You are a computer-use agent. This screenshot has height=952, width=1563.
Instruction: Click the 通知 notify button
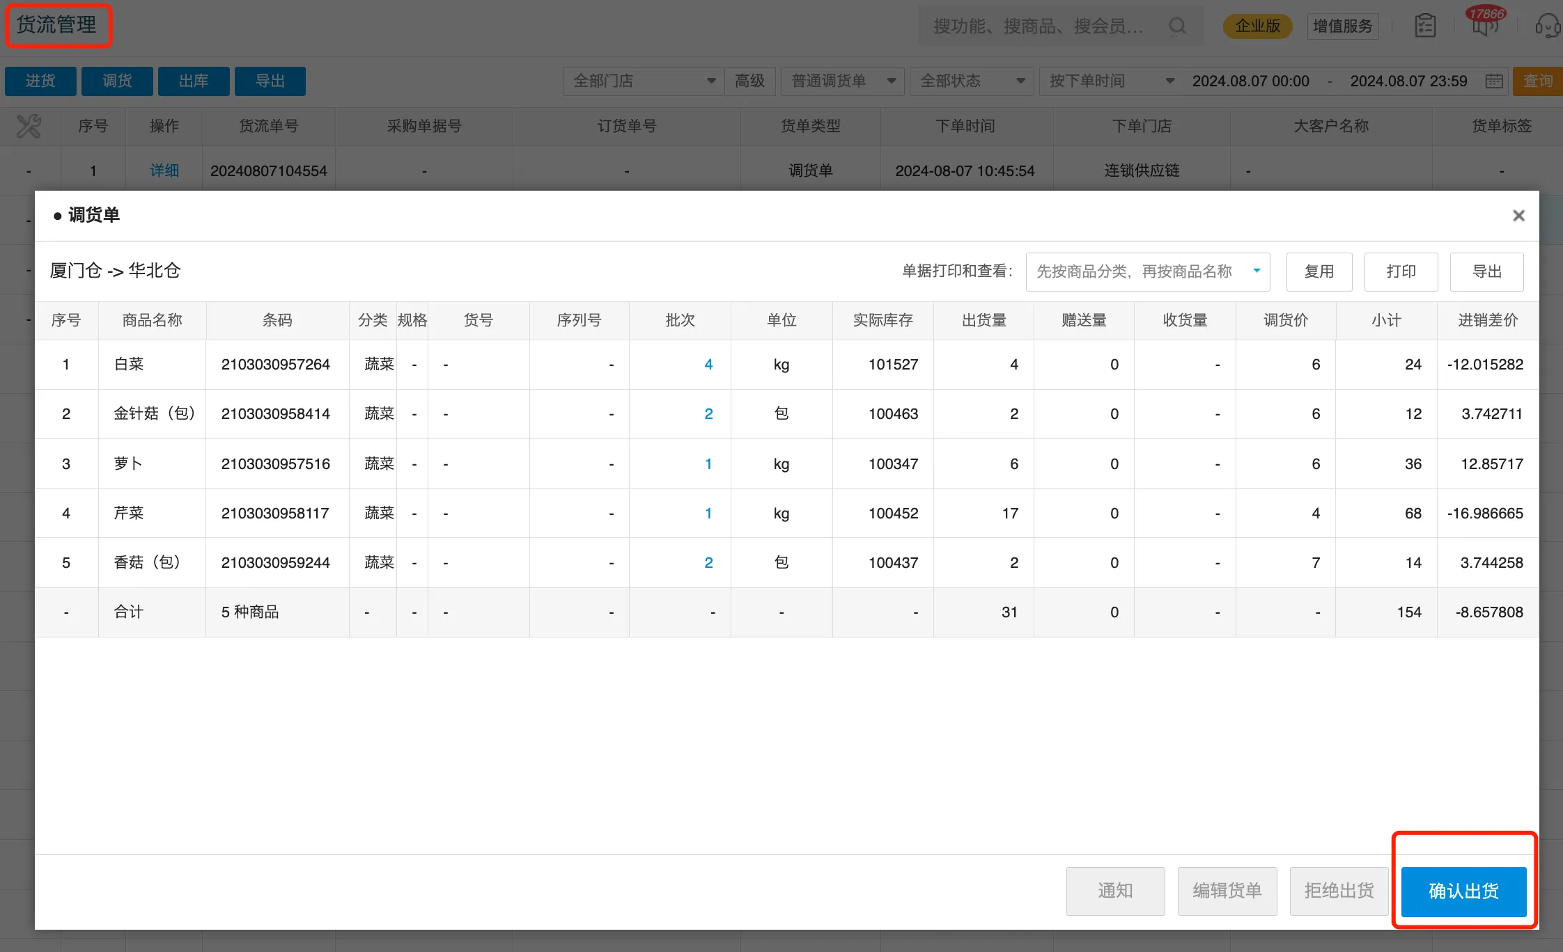point(1115,891)
